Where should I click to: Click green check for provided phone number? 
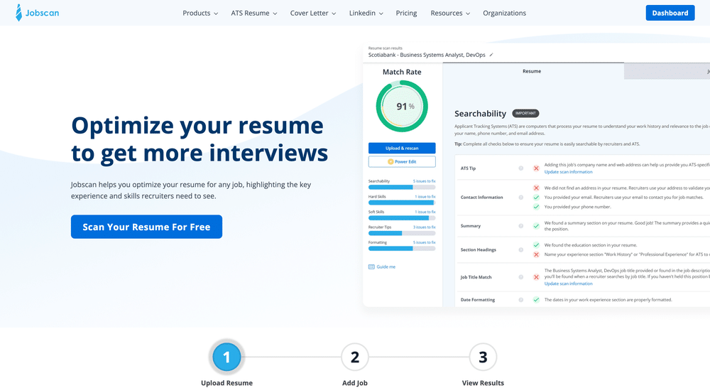click(536, 207)
